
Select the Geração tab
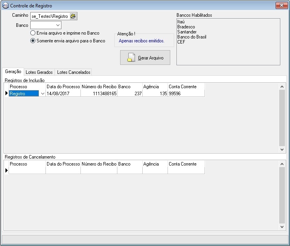13,72
